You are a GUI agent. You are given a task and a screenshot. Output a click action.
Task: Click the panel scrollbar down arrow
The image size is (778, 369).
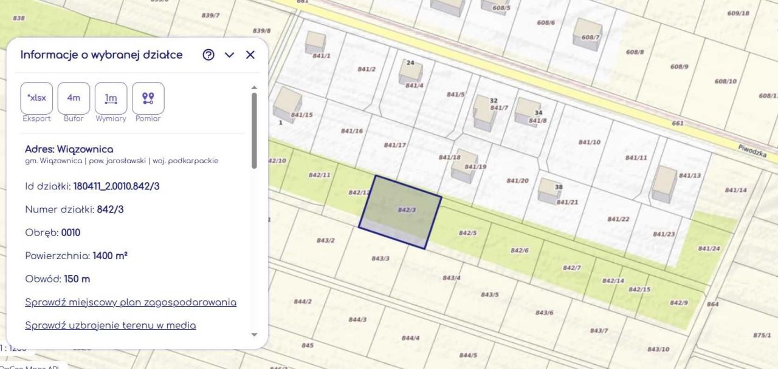coord(254,334)
